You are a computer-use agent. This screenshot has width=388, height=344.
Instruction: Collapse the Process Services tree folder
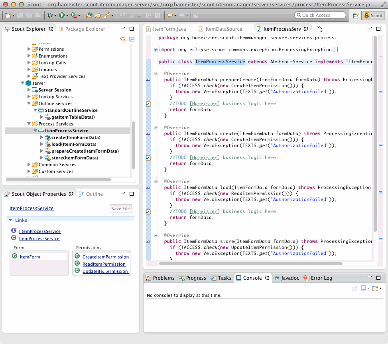(29, 124)
